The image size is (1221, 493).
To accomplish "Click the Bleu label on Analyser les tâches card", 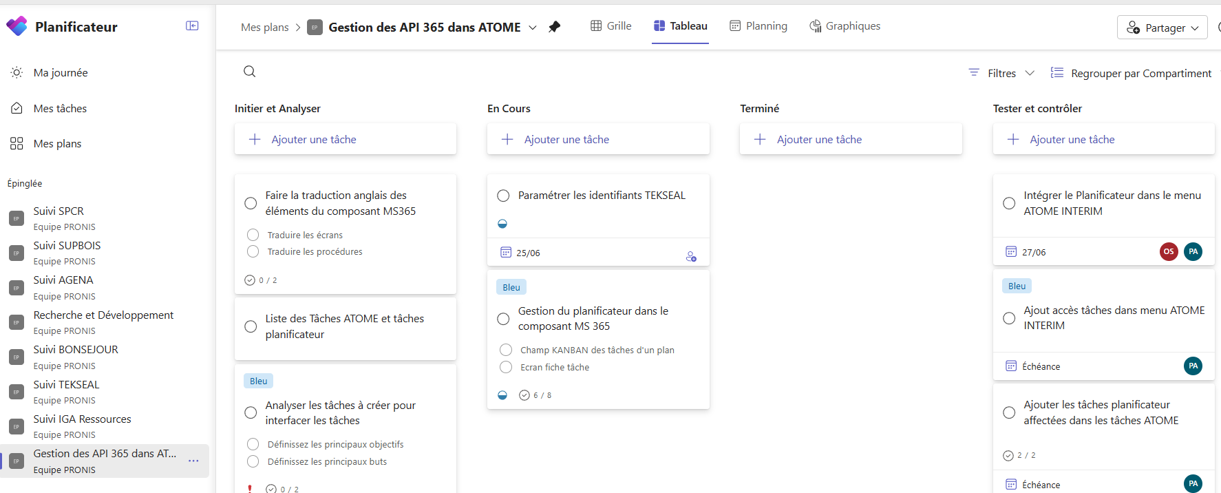I will point(259,381).
